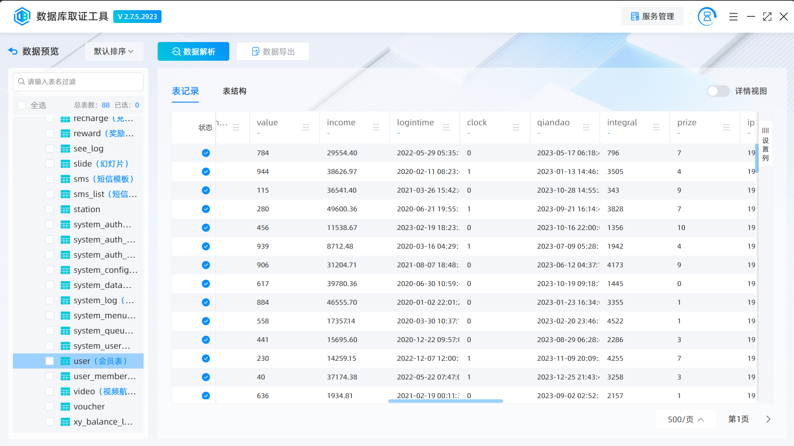Open the hamburger menu in title bar
This screenshot has height=446, width=794.
(733, 17)
